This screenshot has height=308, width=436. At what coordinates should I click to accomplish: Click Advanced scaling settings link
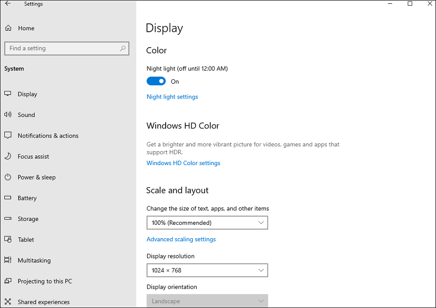(181, 239)
